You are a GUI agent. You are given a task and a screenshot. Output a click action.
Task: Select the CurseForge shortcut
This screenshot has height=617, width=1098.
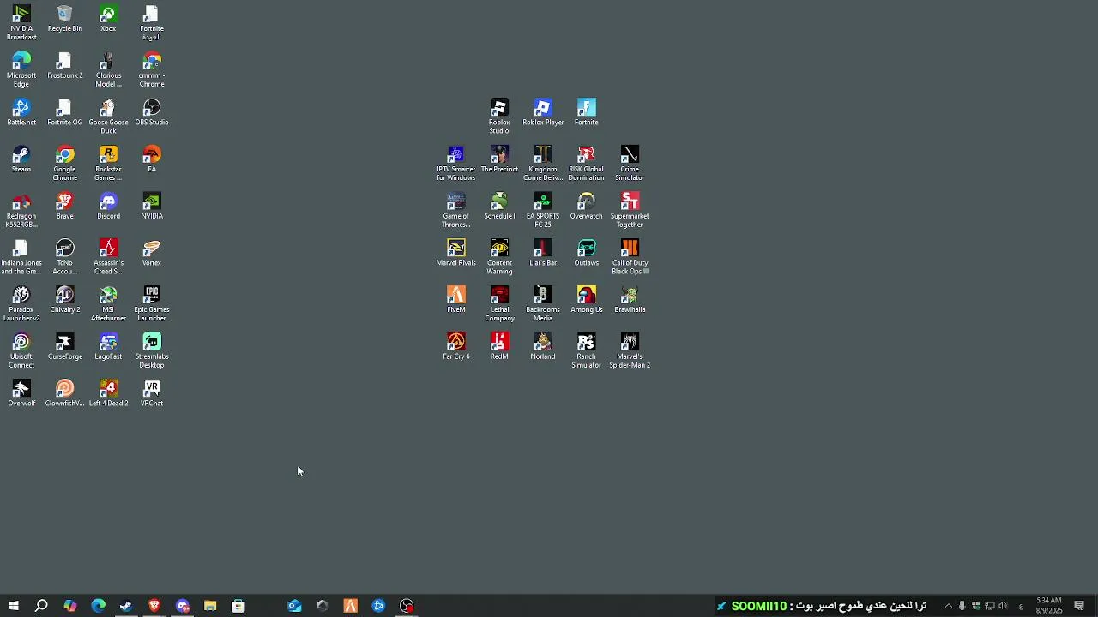click(x=65, y=347)
